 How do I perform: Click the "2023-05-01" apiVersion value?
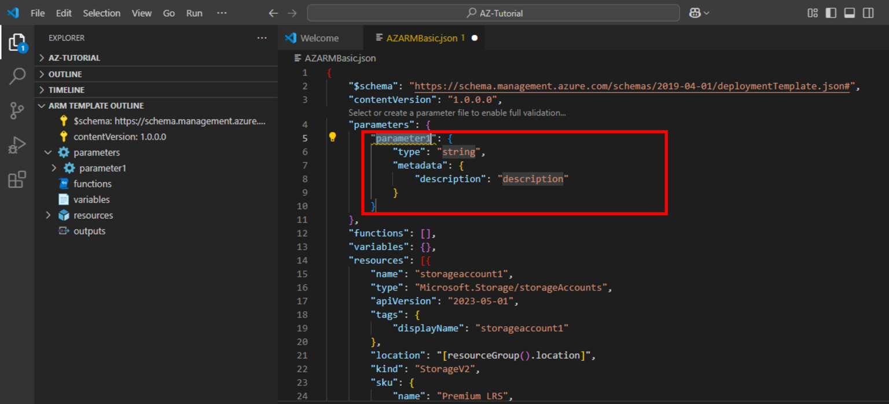coord(480,301)
